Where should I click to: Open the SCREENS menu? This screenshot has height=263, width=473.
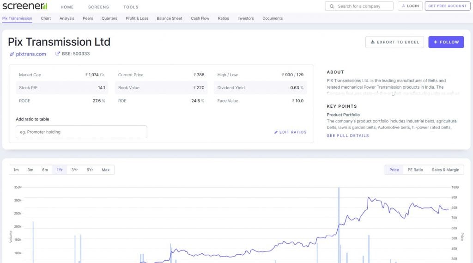coord(98,7)
